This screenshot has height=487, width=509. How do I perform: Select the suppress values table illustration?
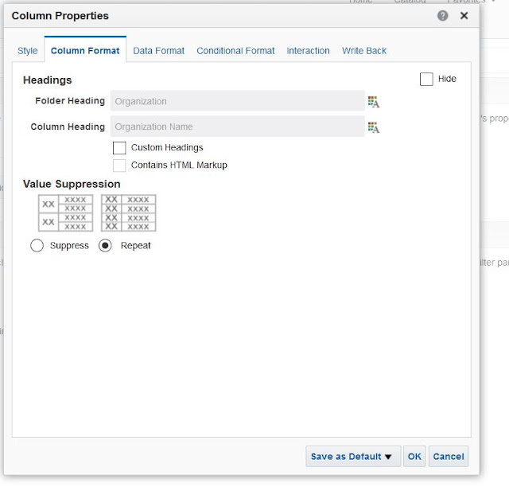65,212
